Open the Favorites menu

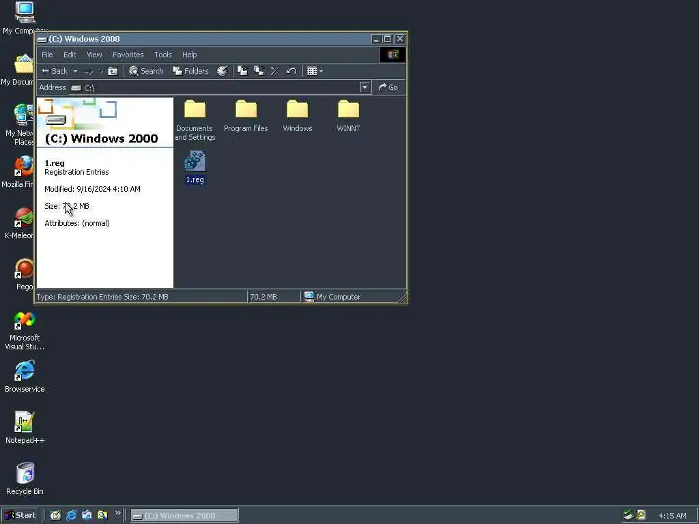(128, 55)
